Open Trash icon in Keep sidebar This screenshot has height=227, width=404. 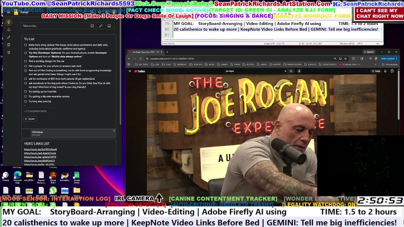9,52
